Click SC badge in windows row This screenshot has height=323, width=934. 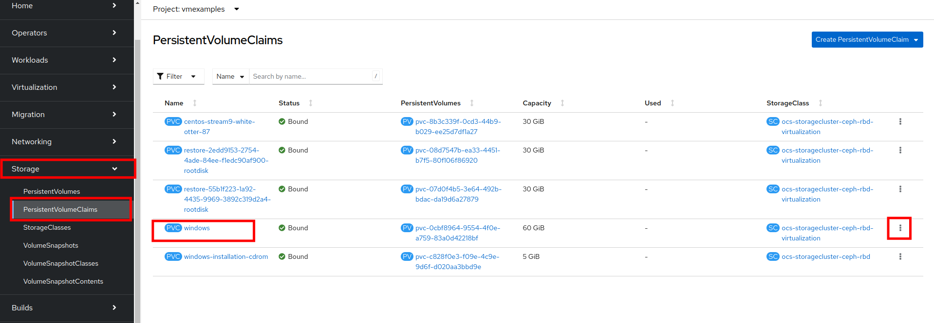[773, 228]
